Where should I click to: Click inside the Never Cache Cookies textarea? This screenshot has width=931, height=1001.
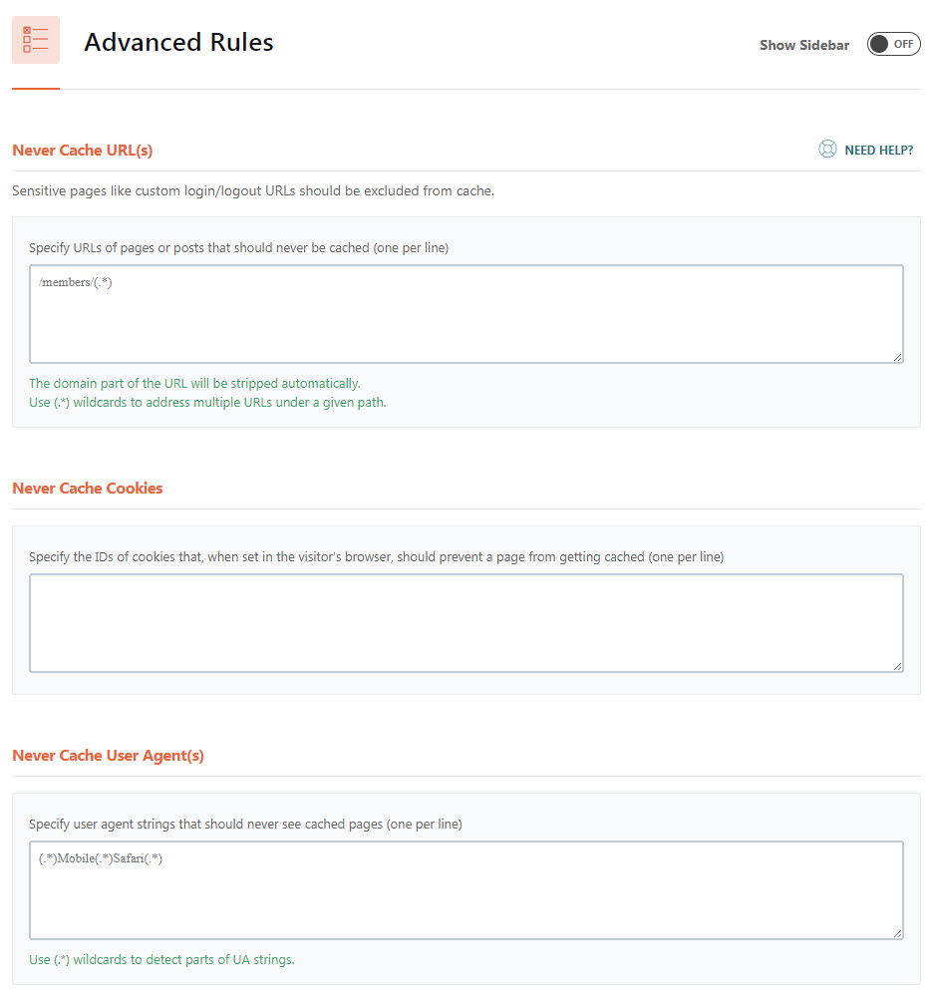coord(465,623)
